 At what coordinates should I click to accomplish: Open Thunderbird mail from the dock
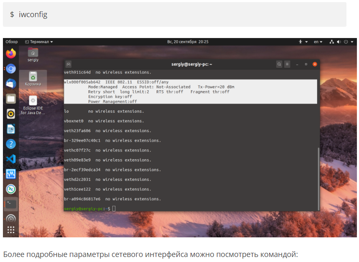11,84
